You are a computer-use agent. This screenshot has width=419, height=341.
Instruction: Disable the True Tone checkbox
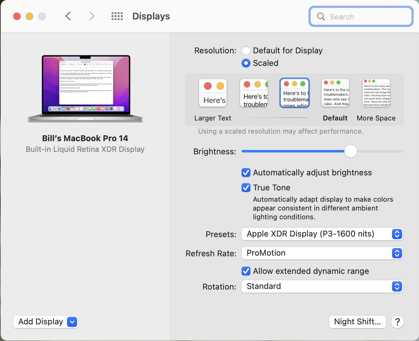point(246,188)
